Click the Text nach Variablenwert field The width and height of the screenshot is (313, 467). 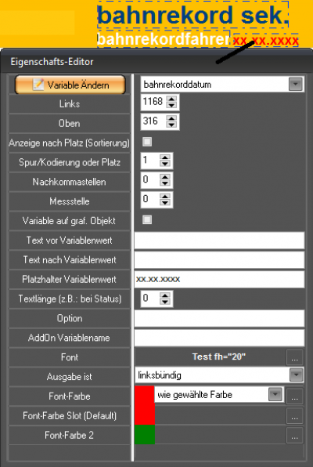(x=219, y=259)
